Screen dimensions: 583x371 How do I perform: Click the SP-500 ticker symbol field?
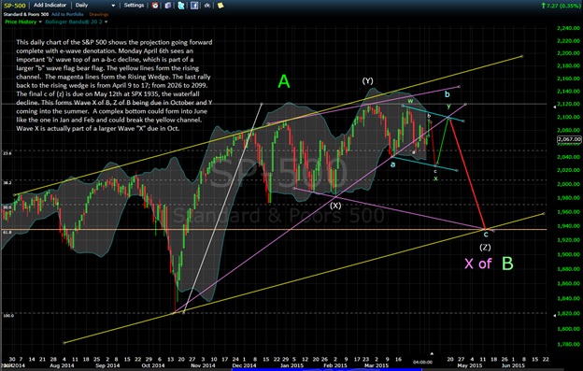point(15,6)
